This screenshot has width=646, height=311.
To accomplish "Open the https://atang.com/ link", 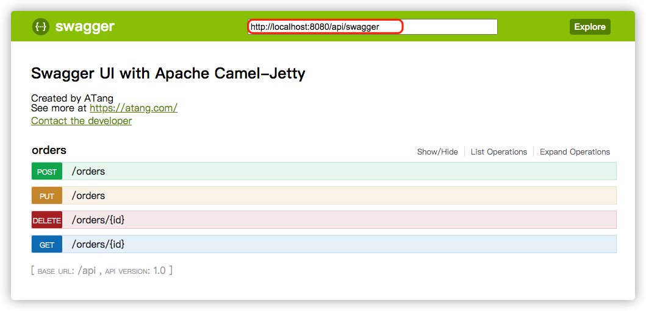I will (x=134, y=108).
